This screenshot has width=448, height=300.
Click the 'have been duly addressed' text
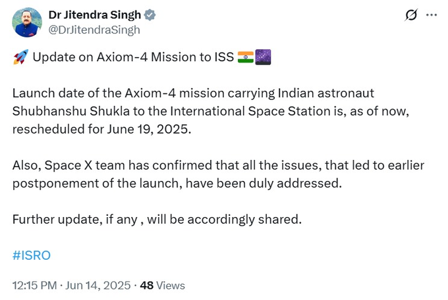click(263, 184)
